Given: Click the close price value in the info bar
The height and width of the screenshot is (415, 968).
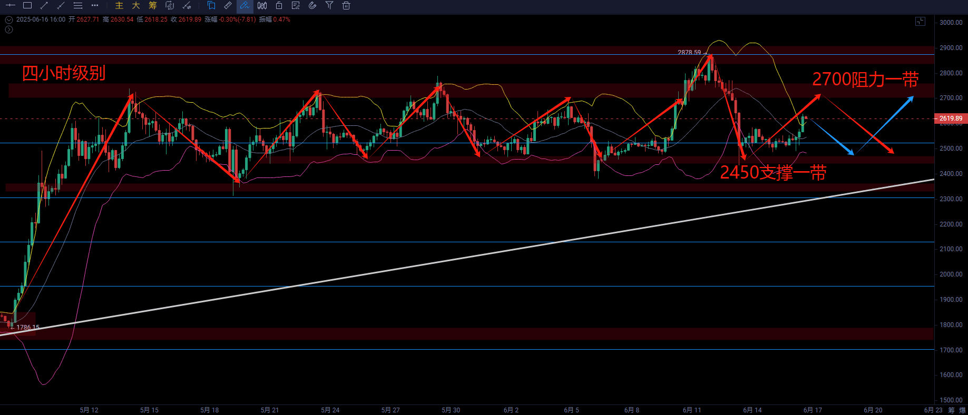Looking at the screenshot, I should tap(190, 19).
